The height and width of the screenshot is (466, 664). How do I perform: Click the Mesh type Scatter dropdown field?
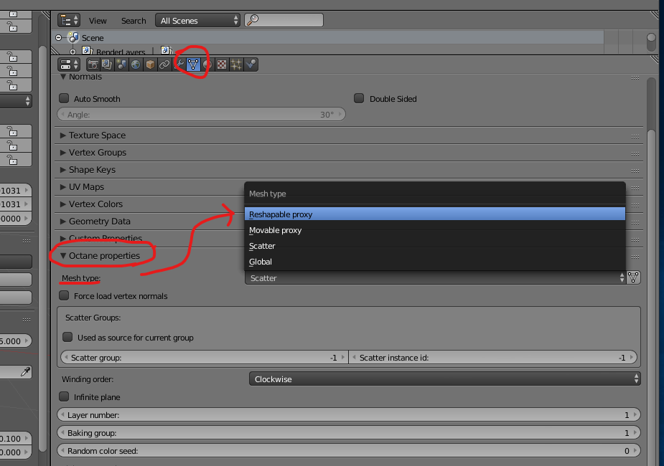pyautogui.click(x=435, y=278)
